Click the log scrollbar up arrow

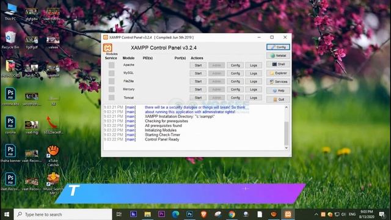click(x=287, y=108)
